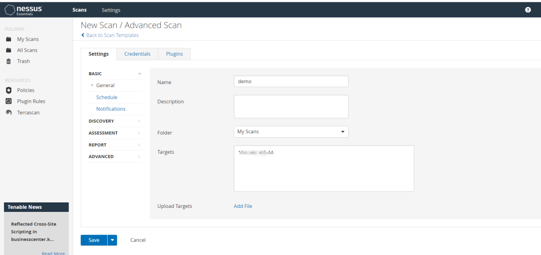The image size is (541, 255).
Task: Open Policies in the sidebar
Action: click(26, 90)
